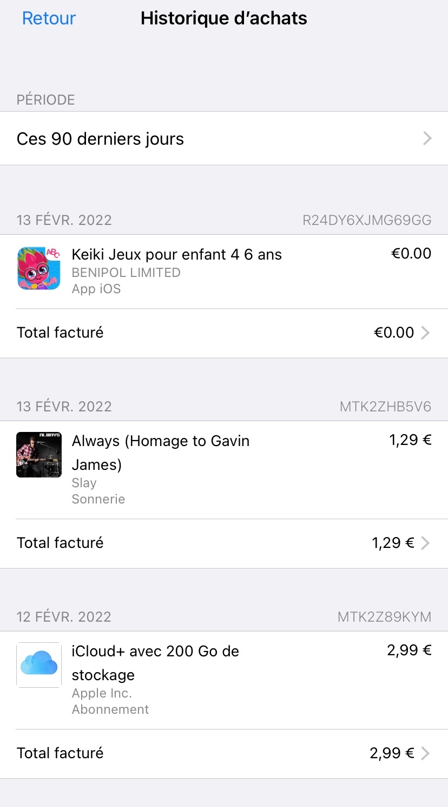Tap the iCloud+ cloud icon

tap(39, 664)
